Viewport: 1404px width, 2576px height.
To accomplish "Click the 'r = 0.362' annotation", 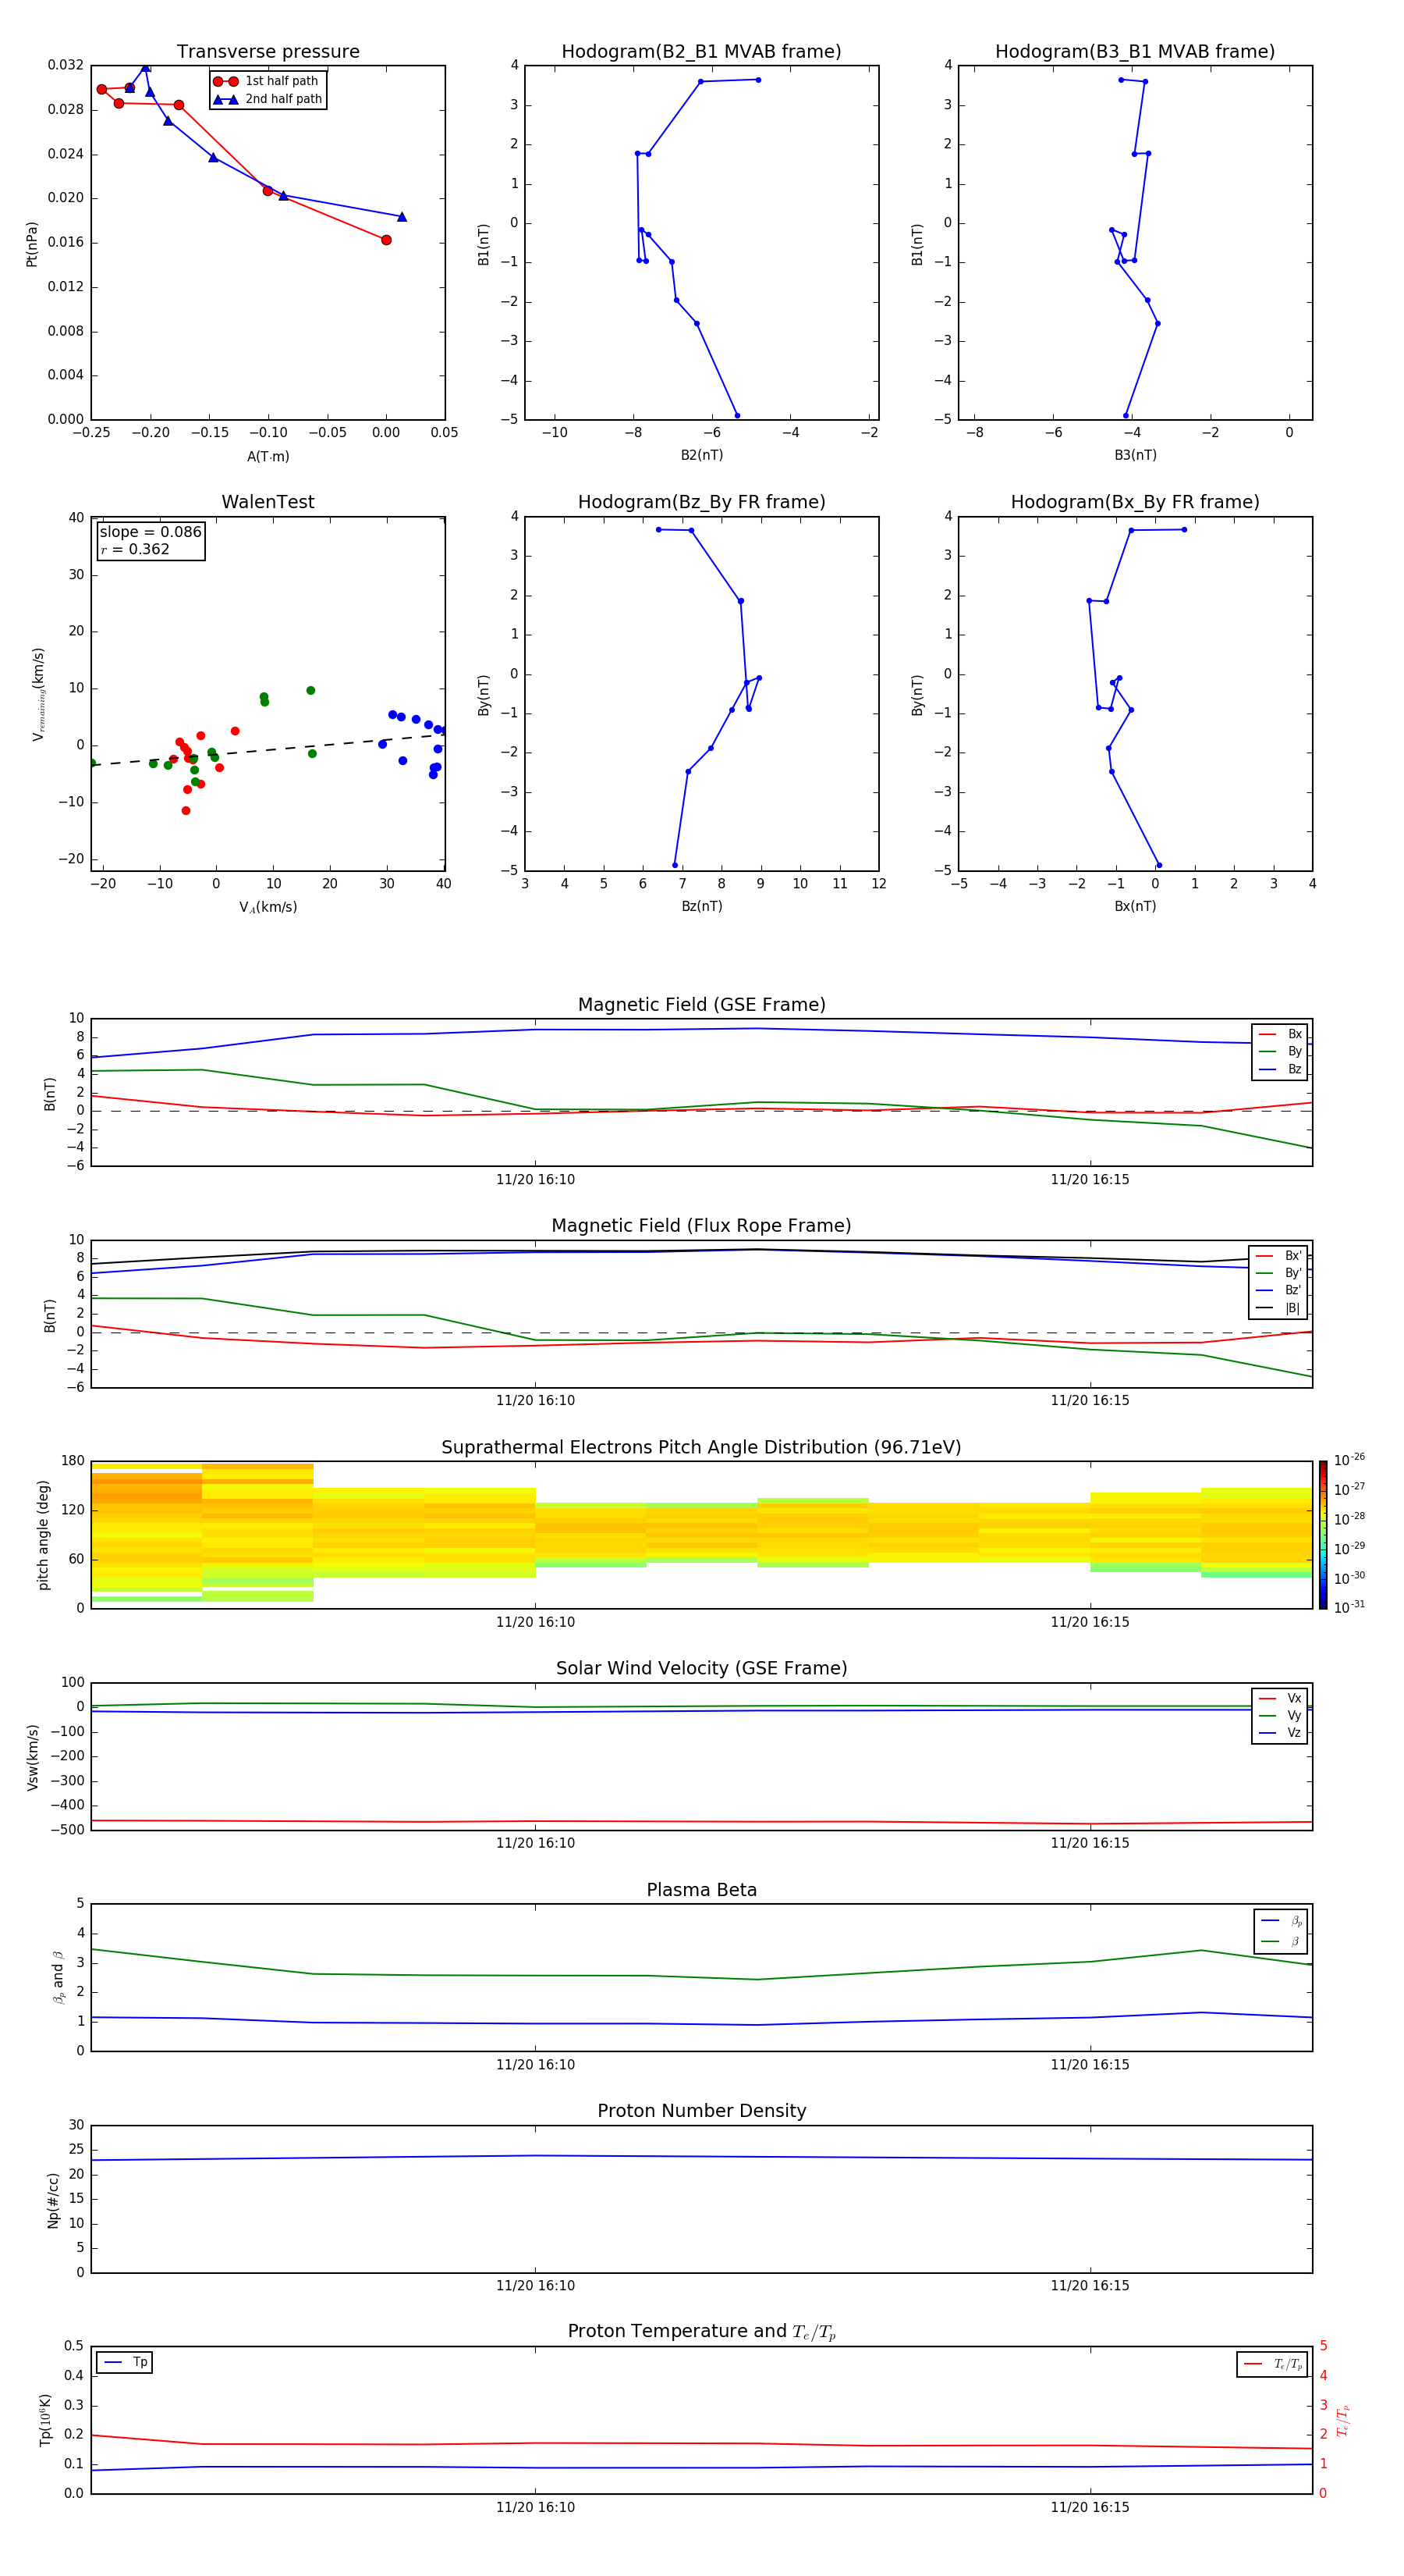I will pyautogui.click(x=135, y=549).
